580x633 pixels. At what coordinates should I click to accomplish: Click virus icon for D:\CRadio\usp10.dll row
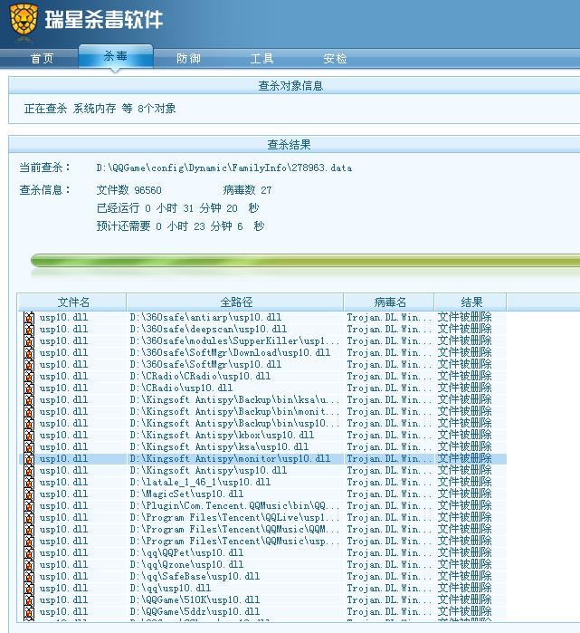click(x=29, y=388)
